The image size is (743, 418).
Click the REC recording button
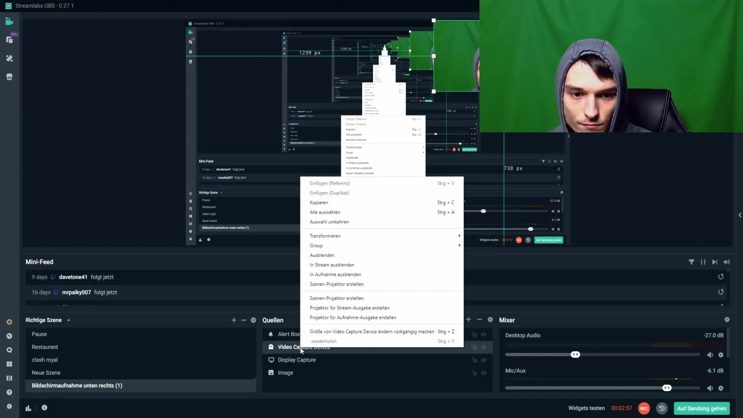[x=644, y=408]
